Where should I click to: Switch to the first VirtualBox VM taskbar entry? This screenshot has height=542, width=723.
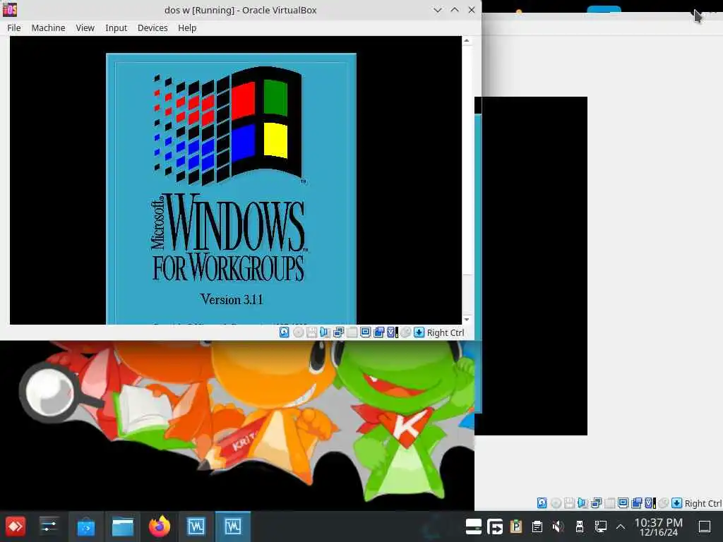click(196, 526)
